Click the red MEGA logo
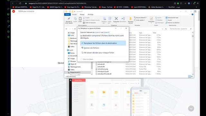Image resolution: width=206 pixels, height=116 pixels. pyautogui.click(x=14, y=11)
